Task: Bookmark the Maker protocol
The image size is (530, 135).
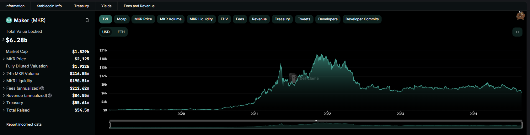Action: 87,20
